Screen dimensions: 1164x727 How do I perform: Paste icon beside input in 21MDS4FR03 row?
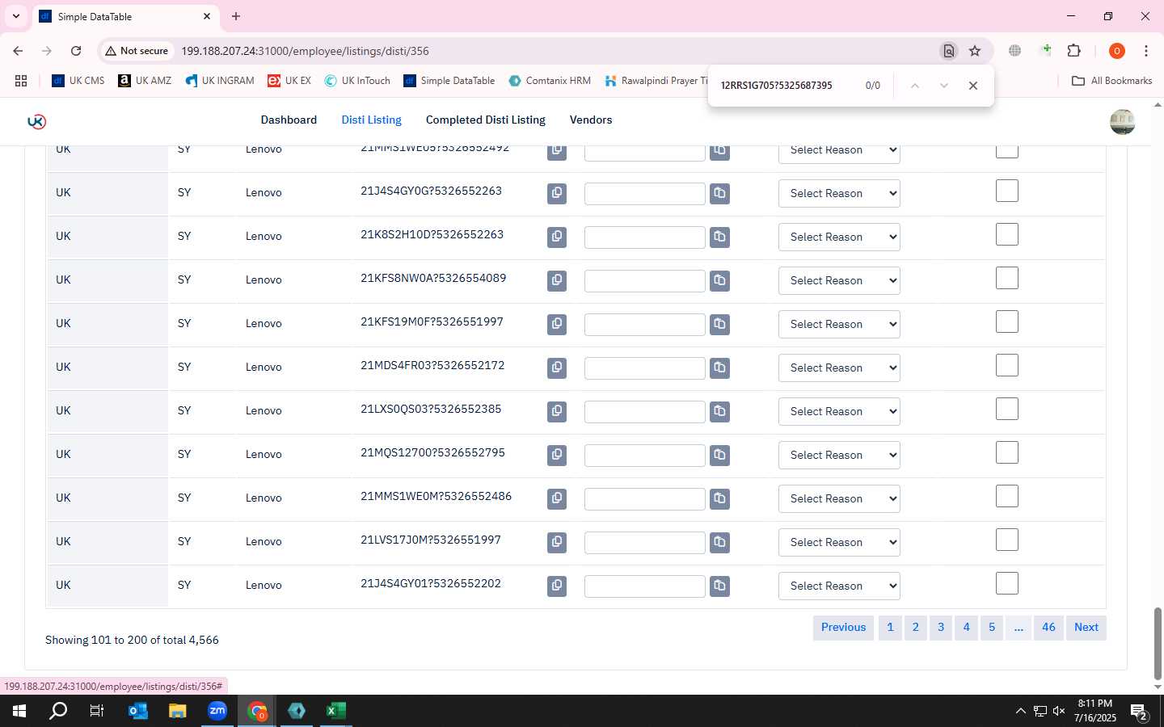click(719, 368)
